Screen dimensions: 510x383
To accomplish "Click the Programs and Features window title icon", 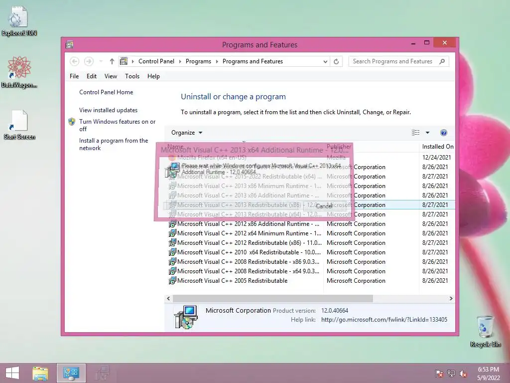I will tap(69, 44).
